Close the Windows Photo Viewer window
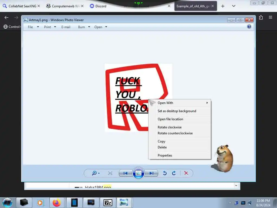Viewport: 277px width, 208px height. pyautogui.click(x=249, y=20)
